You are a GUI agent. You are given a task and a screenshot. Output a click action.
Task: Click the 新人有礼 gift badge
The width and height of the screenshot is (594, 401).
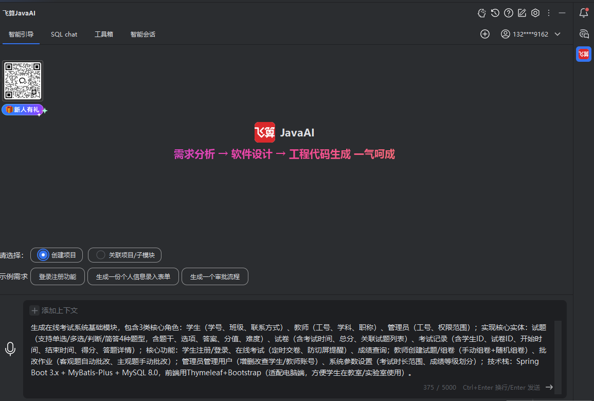(24, 110)
